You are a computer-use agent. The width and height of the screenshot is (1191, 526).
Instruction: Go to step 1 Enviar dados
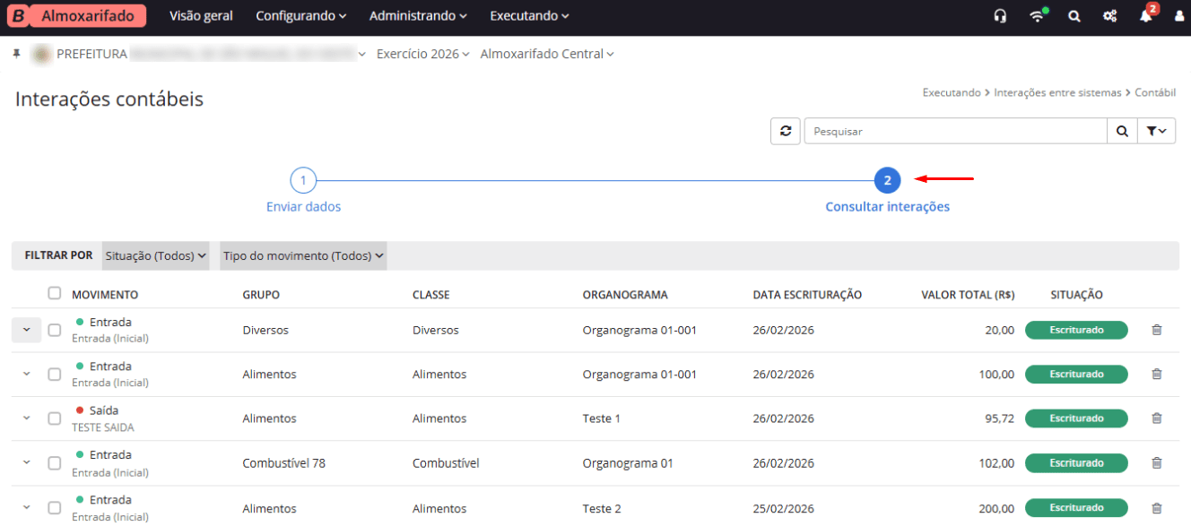tap(303, 181)
